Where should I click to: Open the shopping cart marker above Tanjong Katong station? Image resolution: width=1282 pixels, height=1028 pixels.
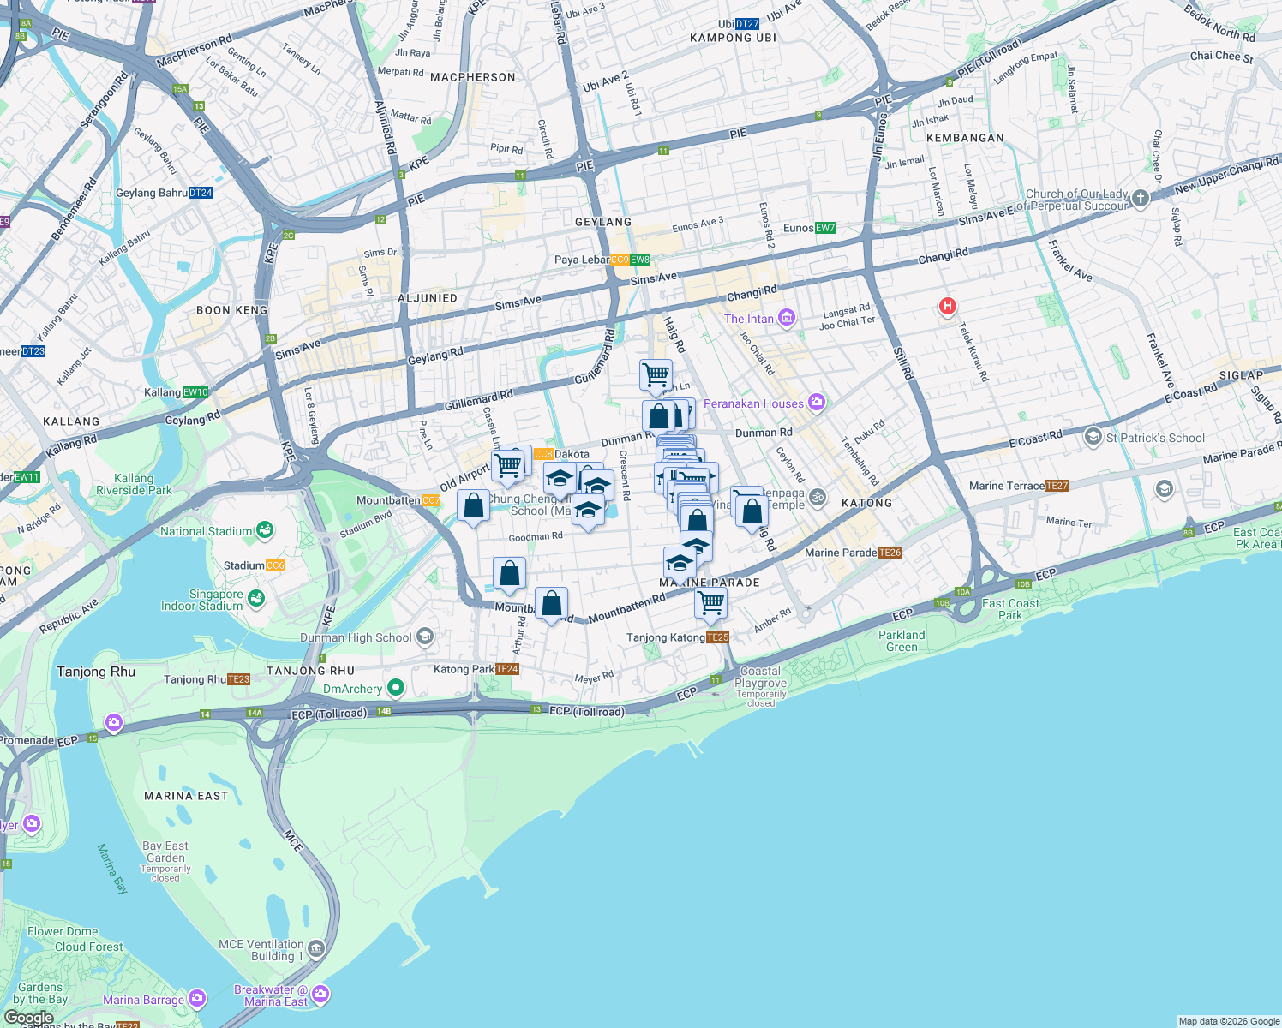[x=710, y=604]
